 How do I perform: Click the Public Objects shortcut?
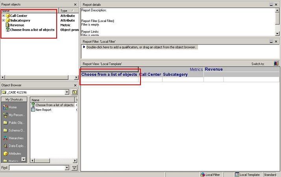16,122
